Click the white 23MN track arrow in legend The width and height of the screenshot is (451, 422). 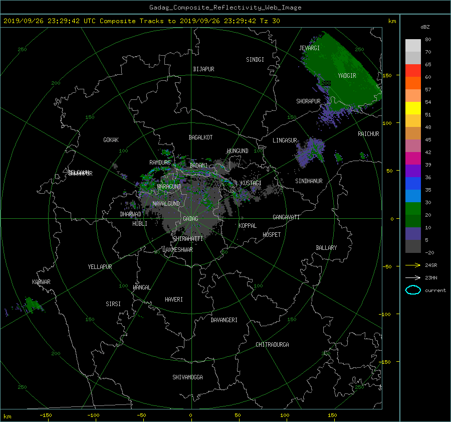coord(413,277)
